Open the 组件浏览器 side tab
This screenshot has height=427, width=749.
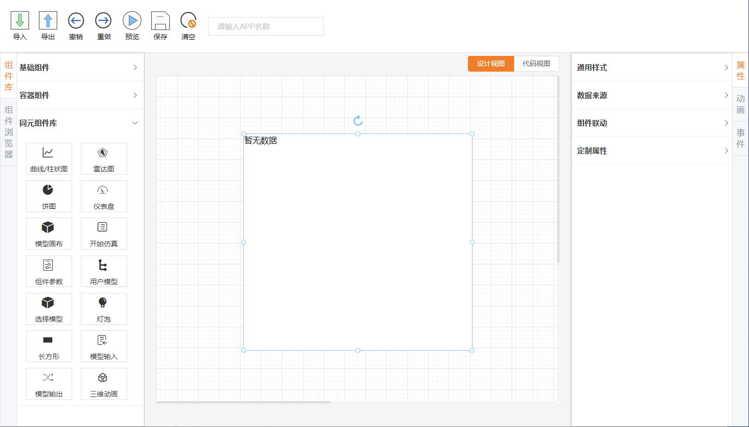pos(9,132)
